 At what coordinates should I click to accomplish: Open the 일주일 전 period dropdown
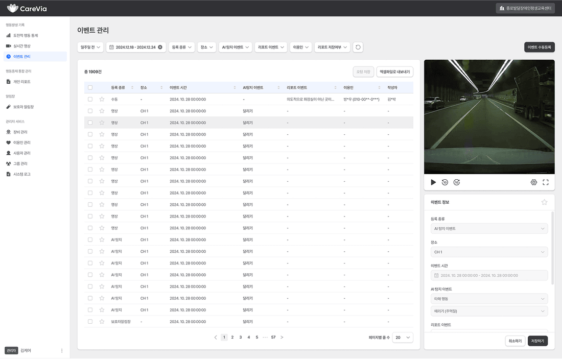(x=90, y=47)
